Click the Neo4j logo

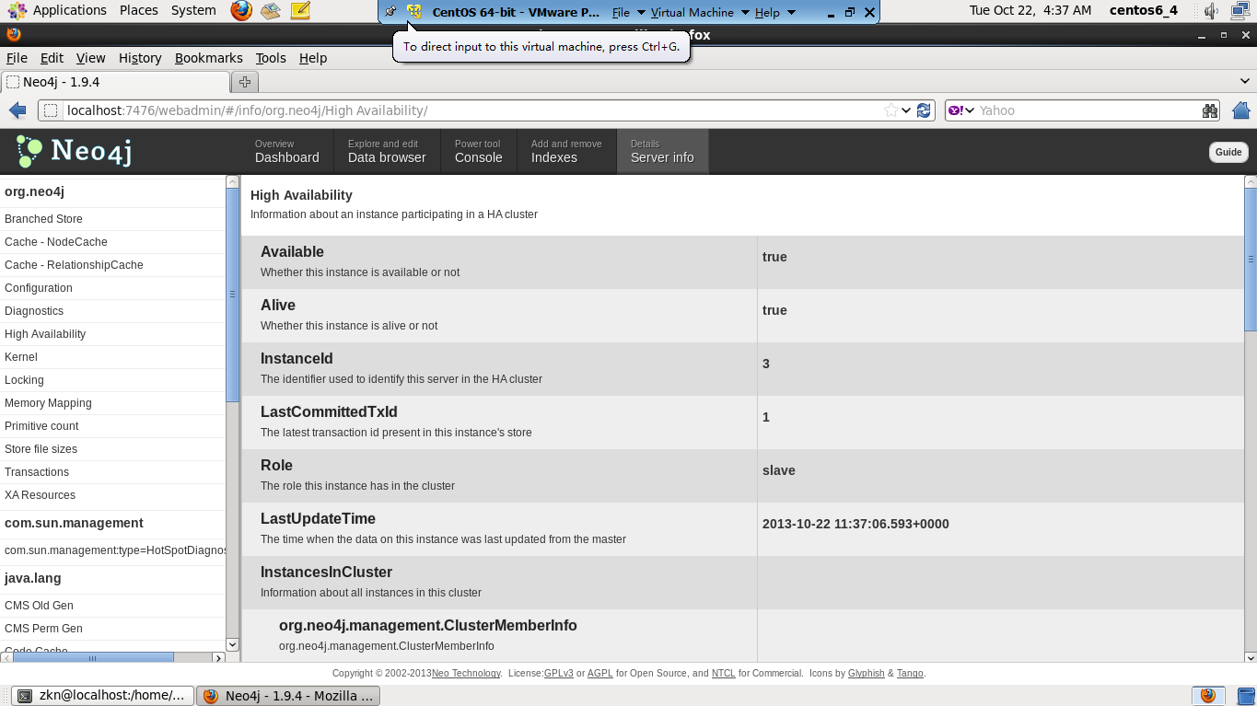(75, 151)
